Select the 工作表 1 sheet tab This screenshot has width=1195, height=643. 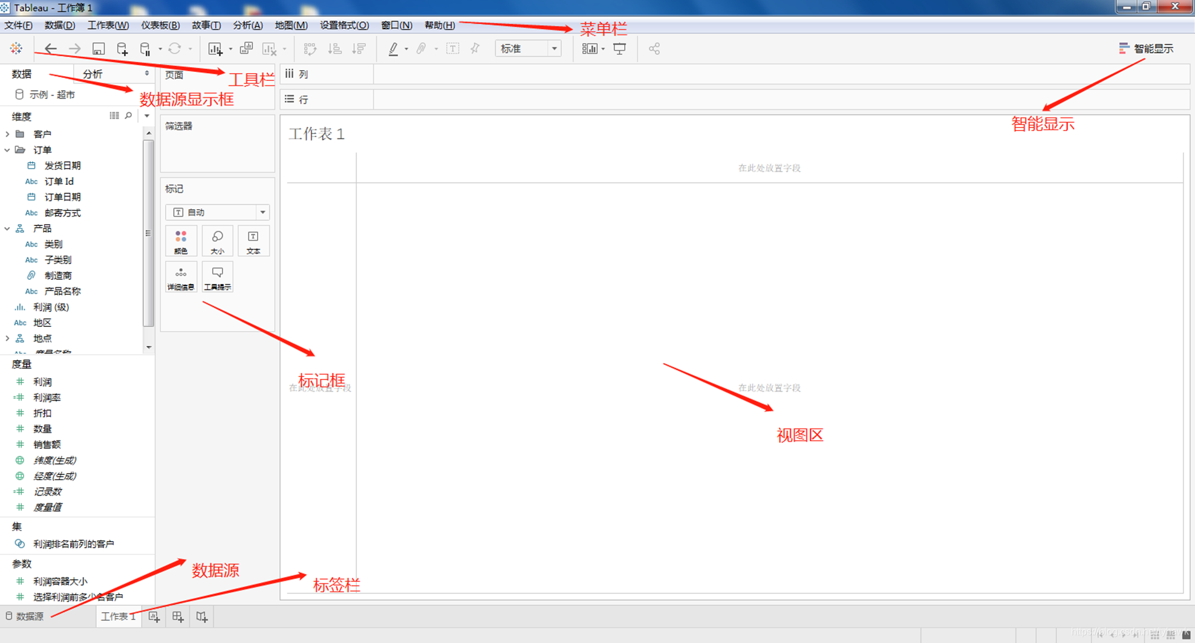(x=119, y=616)
